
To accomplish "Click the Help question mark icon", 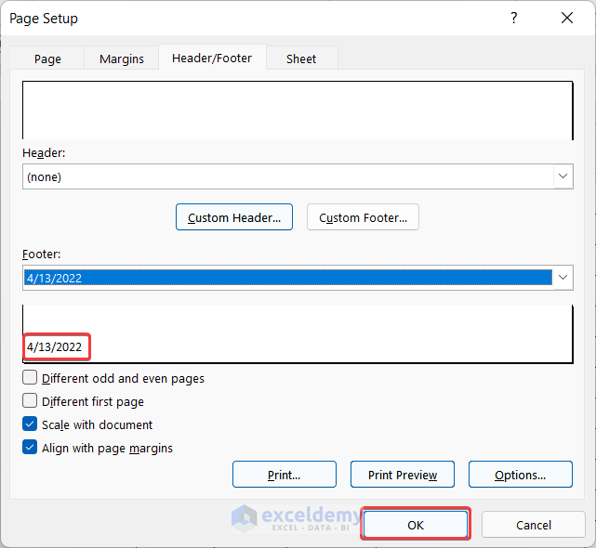I will tap(513, 19).
